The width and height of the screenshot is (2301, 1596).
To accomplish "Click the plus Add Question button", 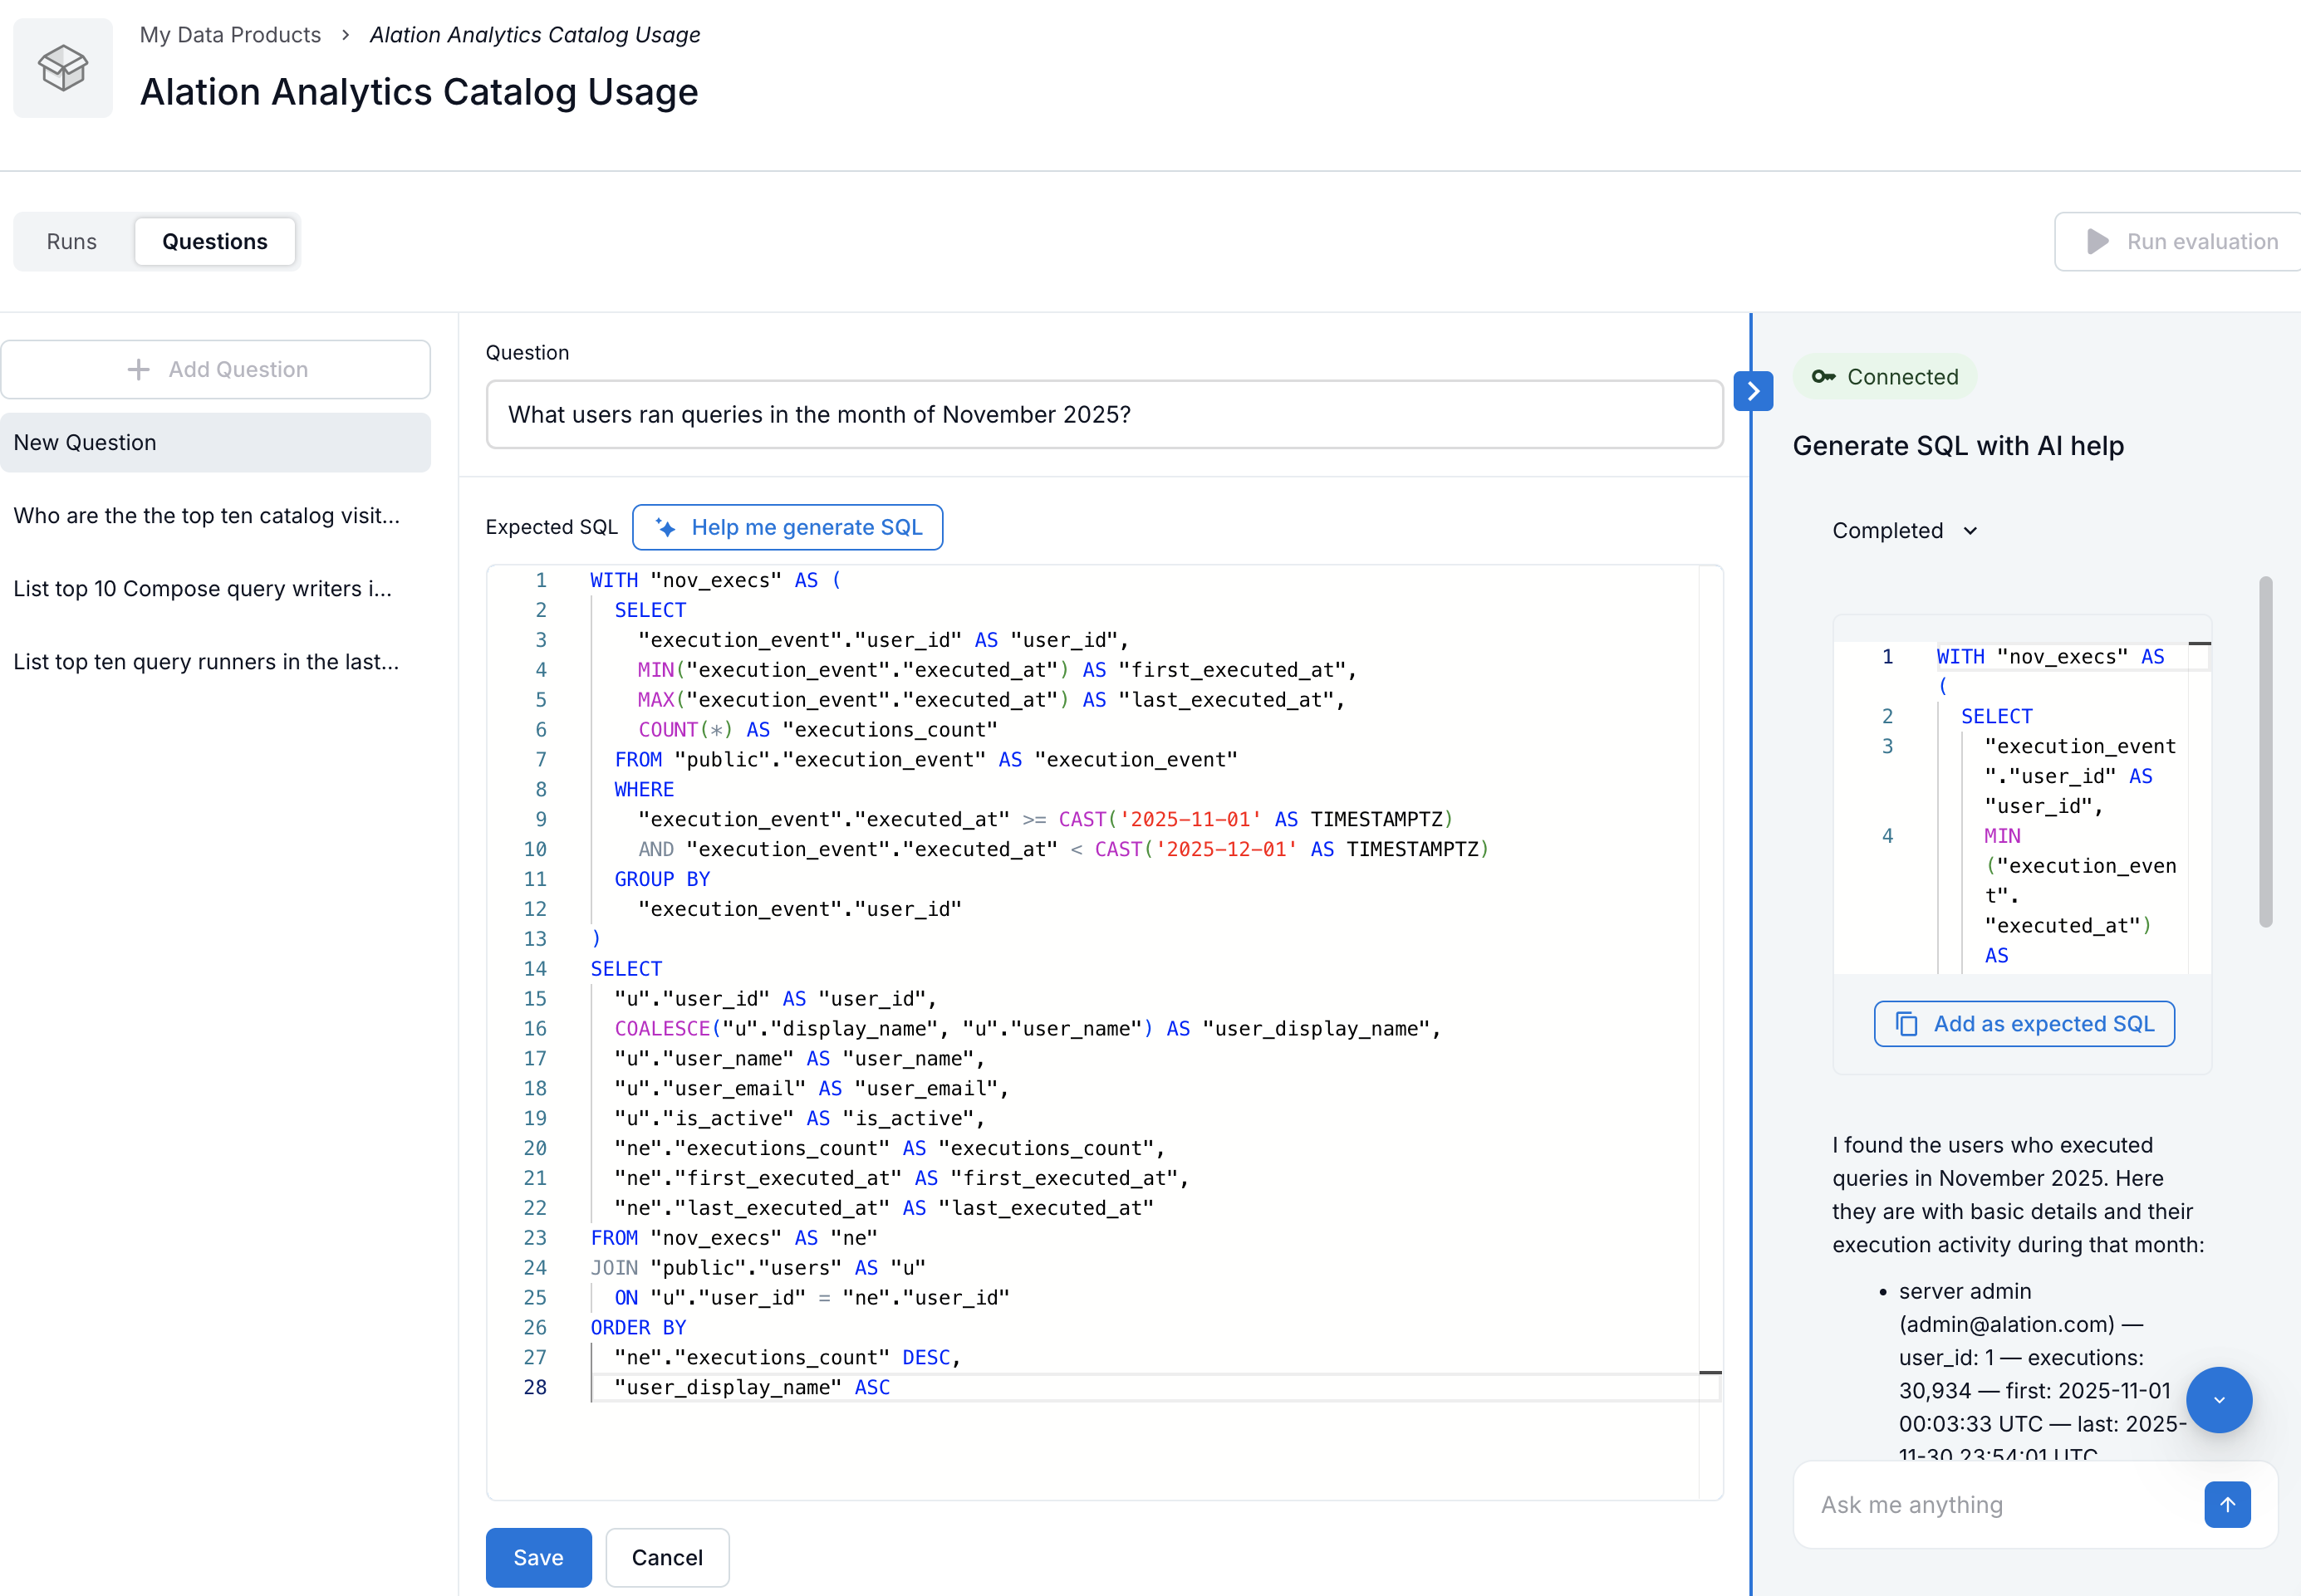I will pyautogui.click(x=216, y=369).
